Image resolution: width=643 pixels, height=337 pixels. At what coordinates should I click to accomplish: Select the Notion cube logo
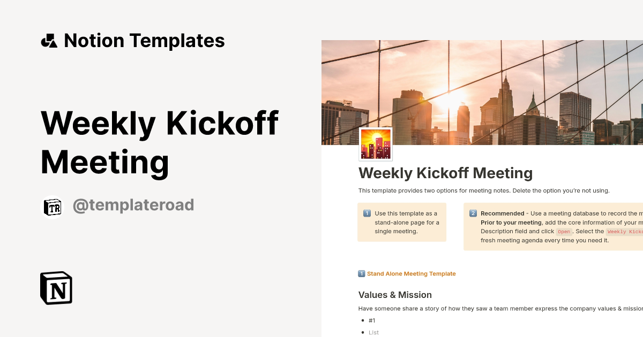56,288
